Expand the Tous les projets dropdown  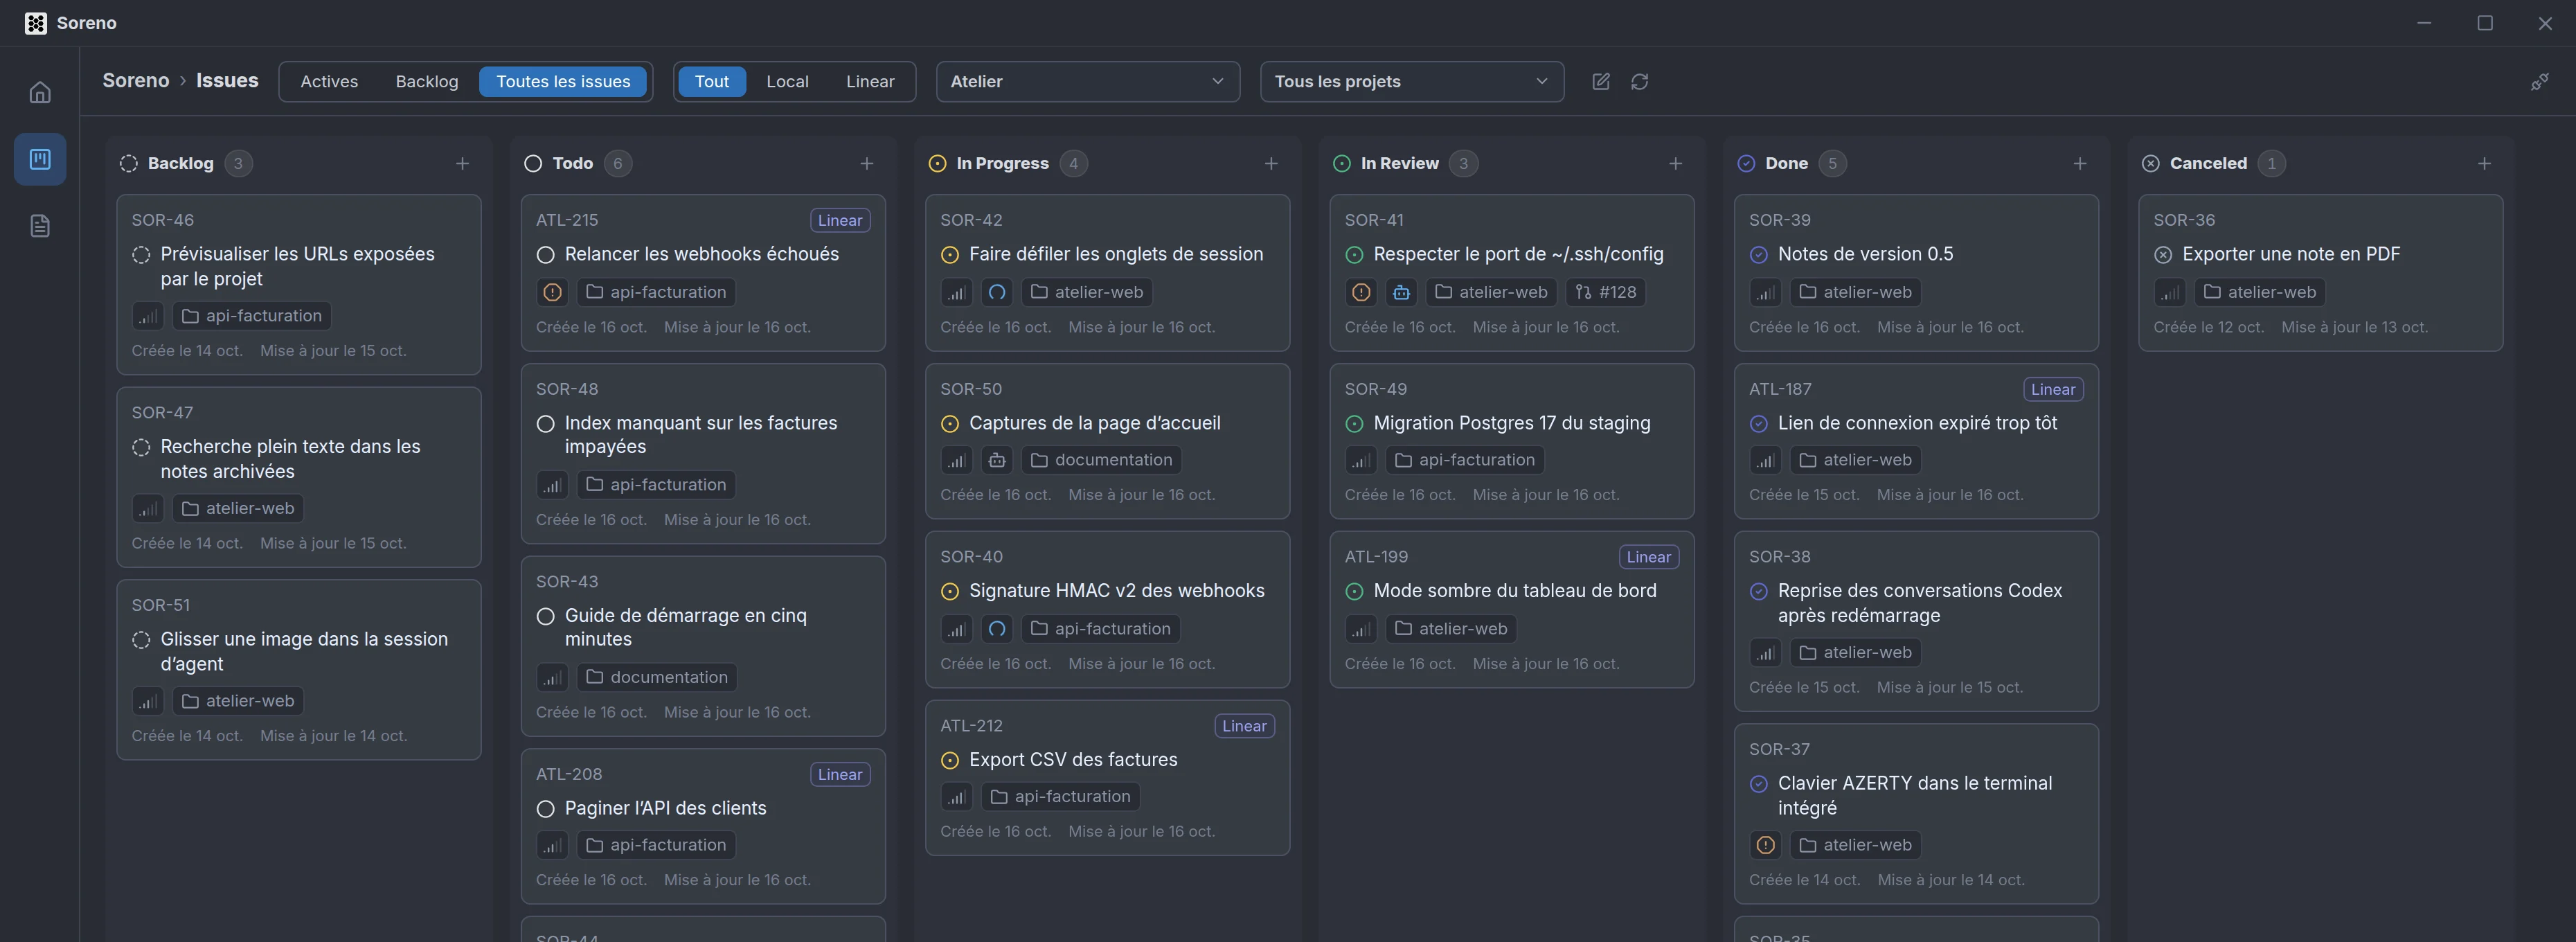point(1411,82)
